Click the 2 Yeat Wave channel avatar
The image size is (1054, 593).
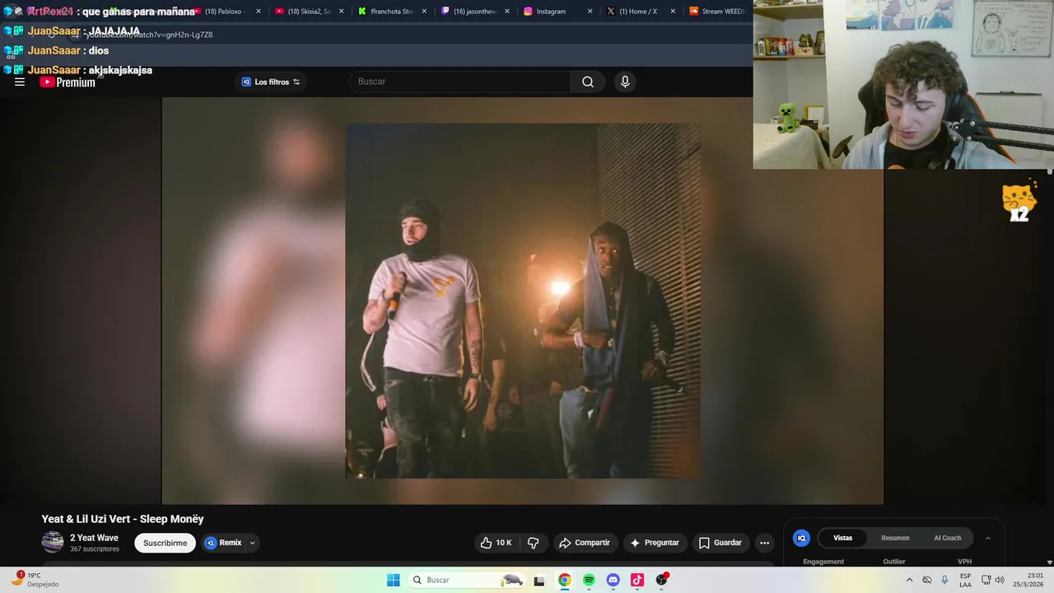pyautogui.click(x=53, y=542)
